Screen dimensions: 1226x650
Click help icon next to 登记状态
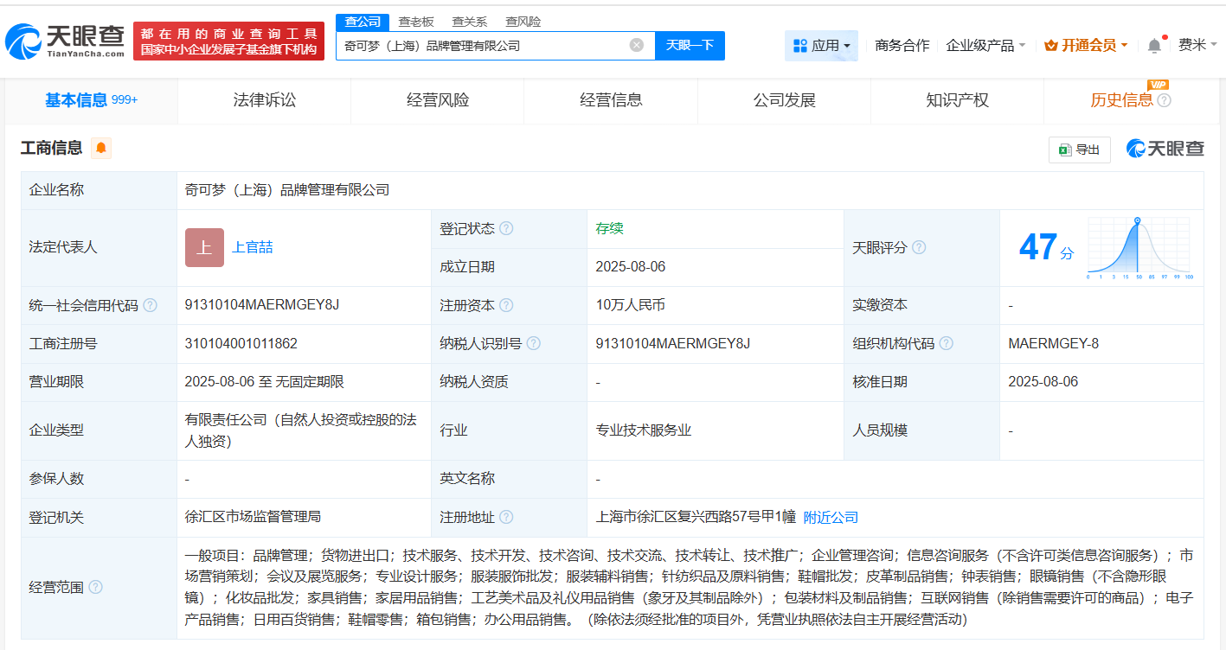[x=506, y=229]
